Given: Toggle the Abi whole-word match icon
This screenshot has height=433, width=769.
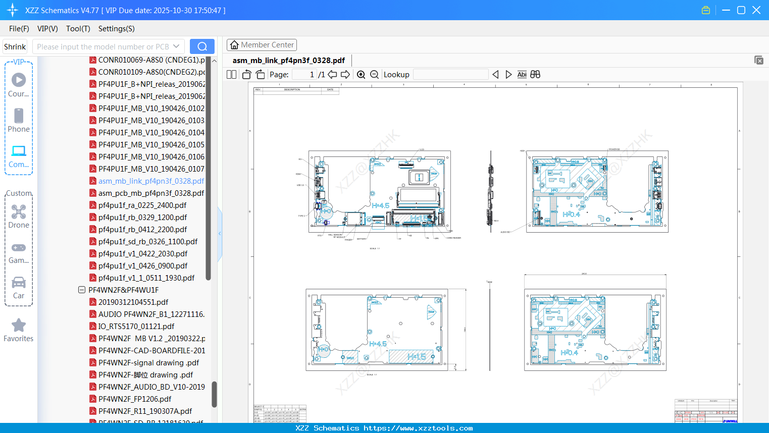Looking at the screenshot, I should (x=522, y=75).
